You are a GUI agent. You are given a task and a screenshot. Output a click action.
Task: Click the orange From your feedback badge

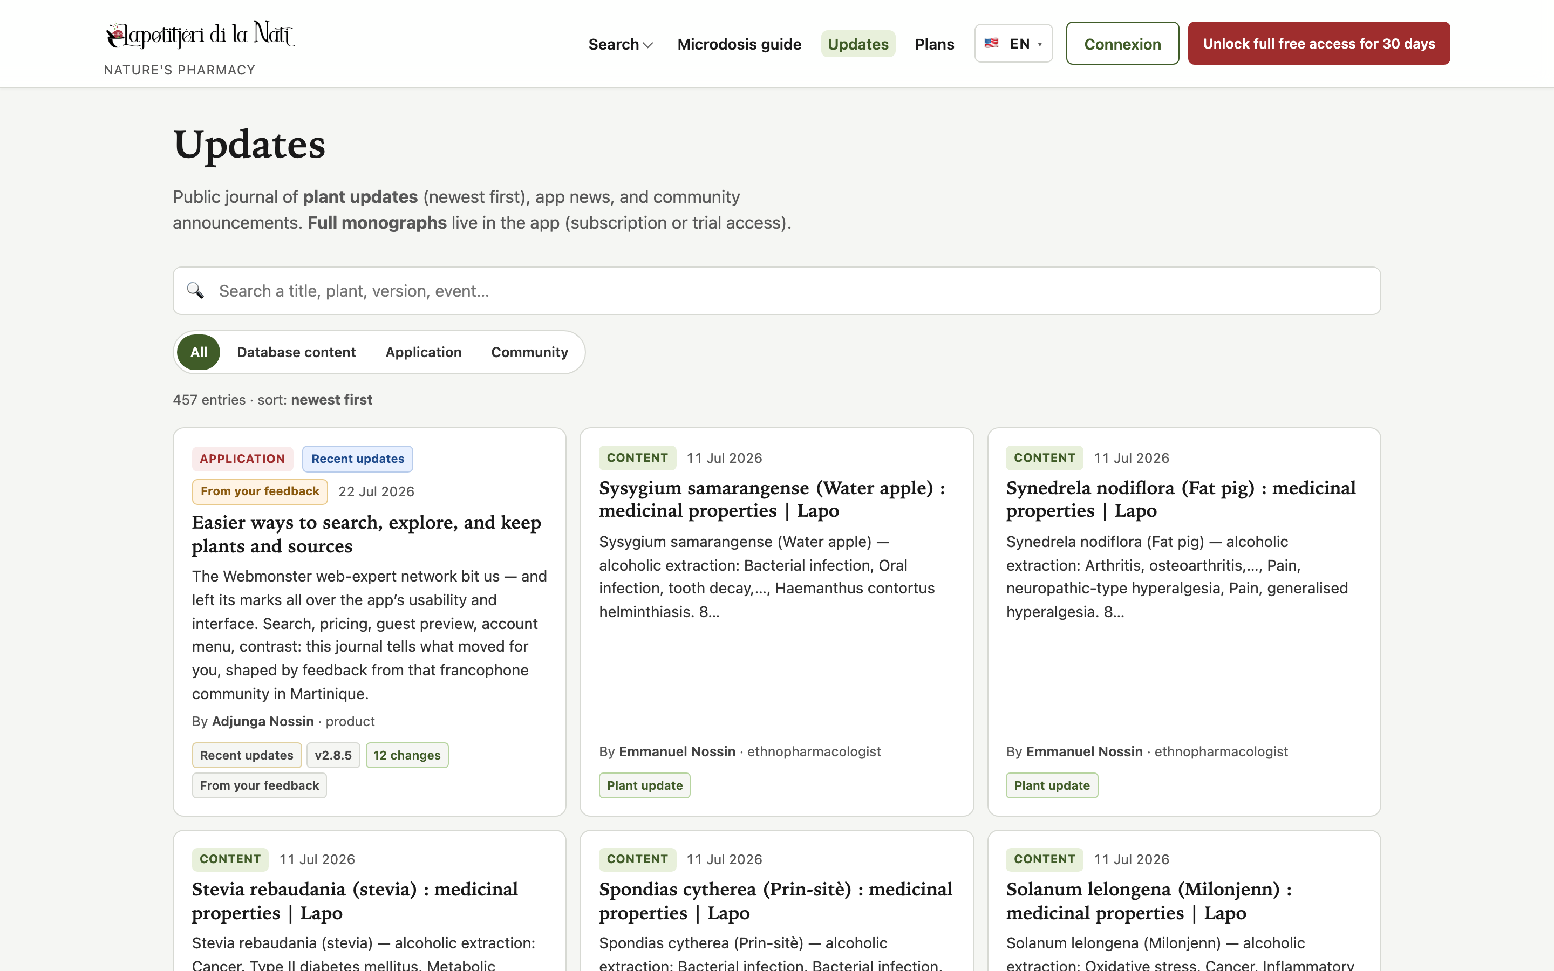pos(260,491)
